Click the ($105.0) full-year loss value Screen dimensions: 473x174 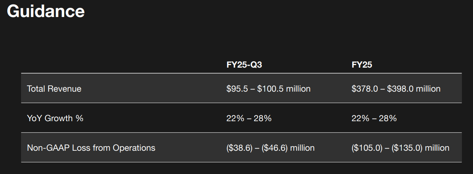point(367,148)
